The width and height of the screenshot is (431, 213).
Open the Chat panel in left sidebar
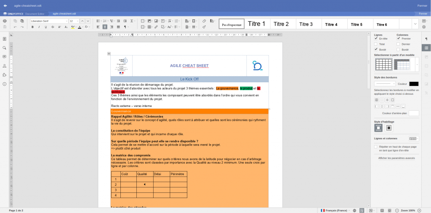(x=4, y=66)
